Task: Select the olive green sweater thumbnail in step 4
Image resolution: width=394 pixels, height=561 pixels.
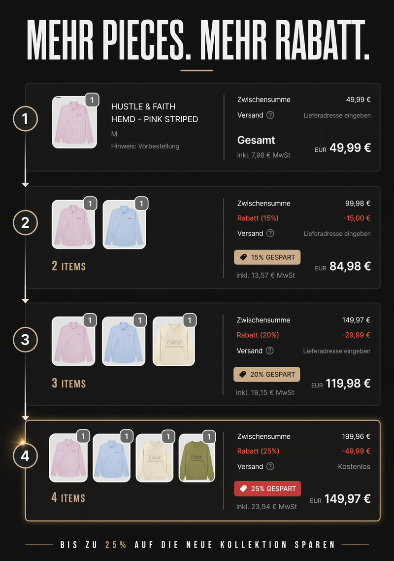Action: [197, 458]
